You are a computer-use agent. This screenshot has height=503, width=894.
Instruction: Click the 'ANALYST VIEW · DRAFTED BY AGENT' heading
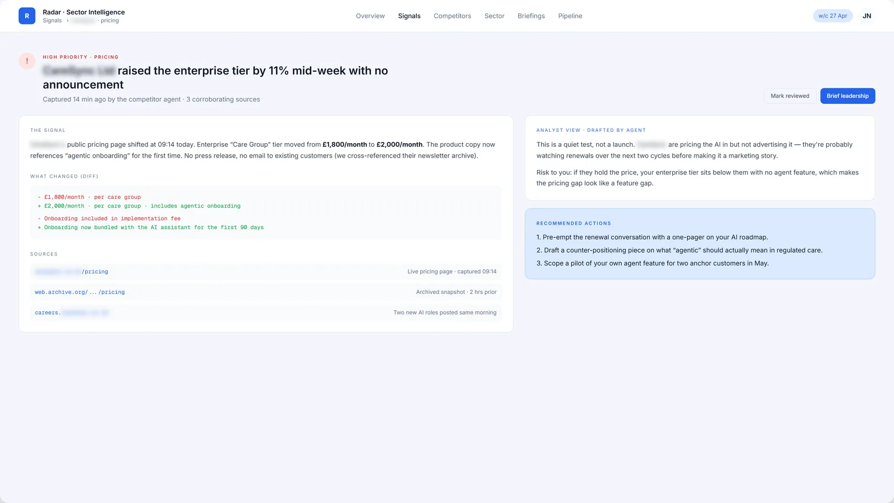591,130
